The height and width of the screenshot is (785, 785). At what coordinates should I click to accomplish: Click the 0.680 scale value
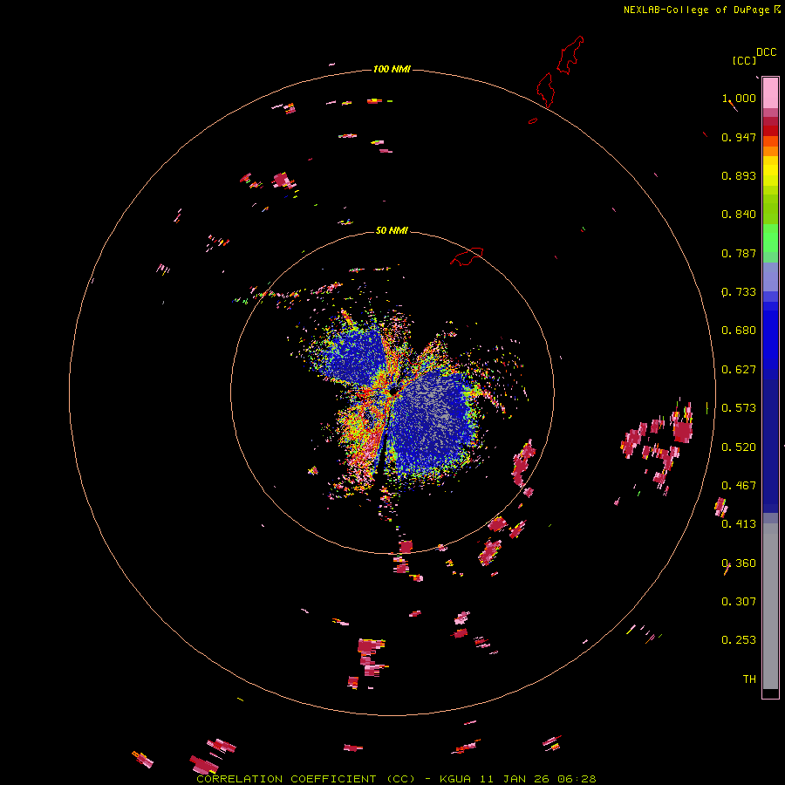point(739,331)
